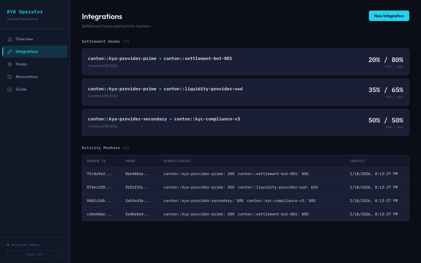Screen dimensions: 421x263
Task: Click the prohibition icon next to Revocations
Action: (x=10, y=77)
